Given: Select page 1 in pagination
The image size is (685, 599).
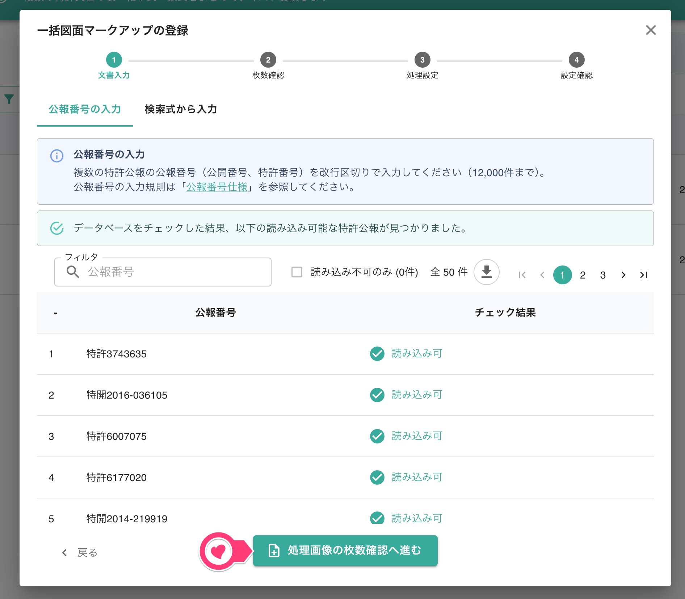Looking at the screenshot, I should point(562,275).
